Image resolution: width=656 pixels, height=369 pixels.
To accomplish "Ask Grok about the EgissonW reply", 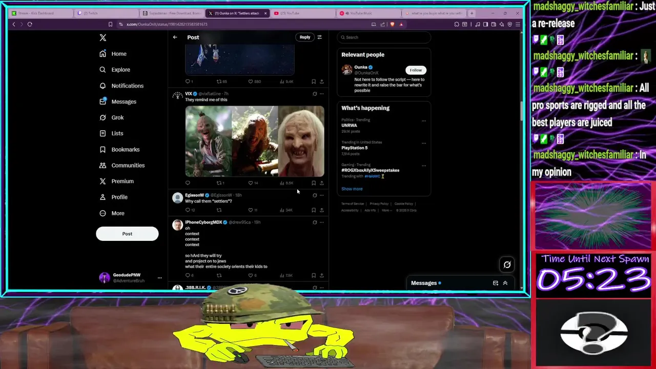I will pyautogui.click(x=315, y=195).
